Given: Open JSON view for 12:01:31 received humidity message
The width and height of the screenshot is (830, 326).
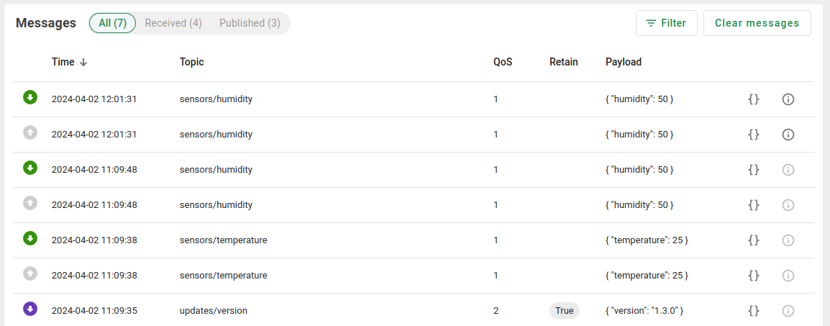Looking at the screenshot, I should (754, 99).
